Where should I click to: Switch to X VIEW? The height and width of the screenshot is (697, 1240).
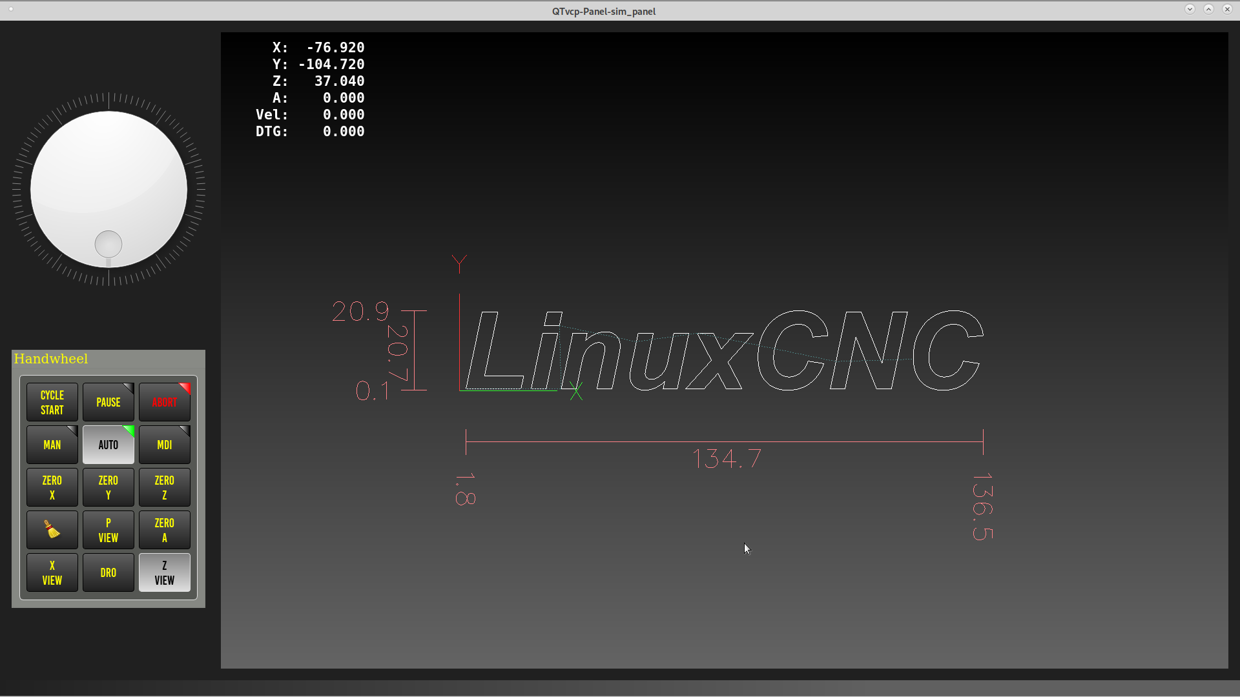52,572
